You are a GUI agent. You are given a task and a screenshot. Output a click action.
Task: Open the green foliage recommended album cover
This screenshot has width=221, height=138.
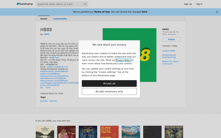(174, 132)
